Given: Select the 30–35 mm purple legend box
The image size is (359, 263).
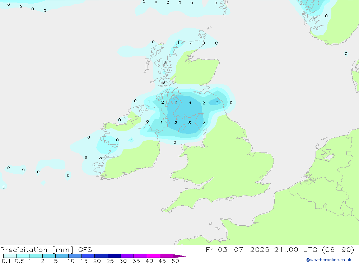Looking at the screenshot, I should (x=127, y=256).
